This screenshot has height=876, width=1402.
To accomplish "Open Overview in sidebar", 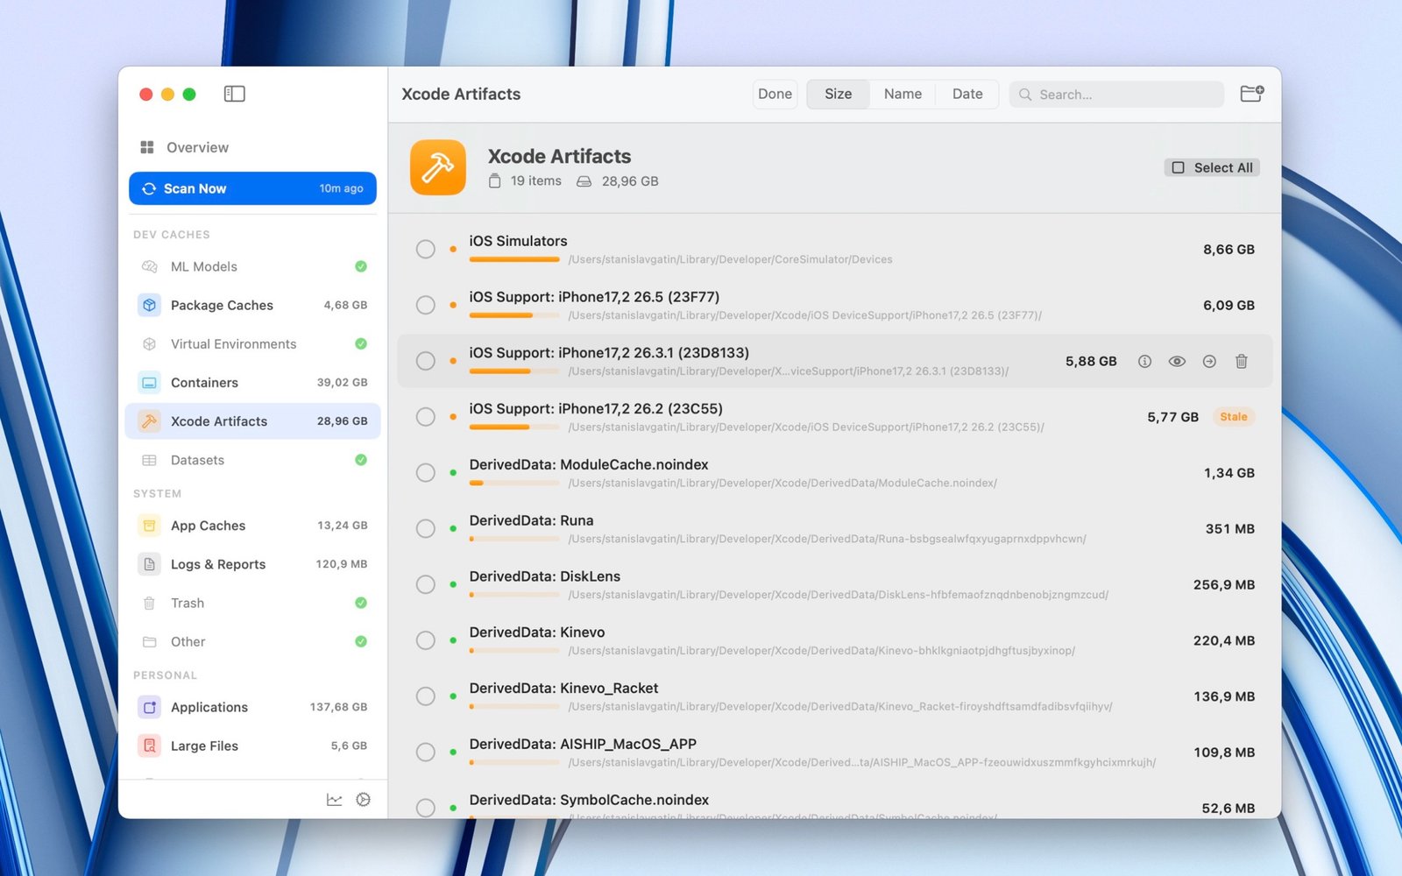I will point(252,147).
